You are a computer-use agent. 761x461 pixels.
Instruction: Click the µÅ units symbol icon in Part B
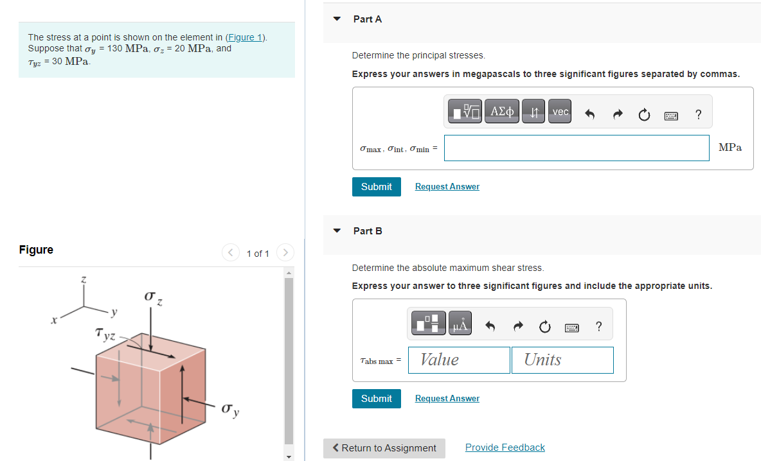459,323
